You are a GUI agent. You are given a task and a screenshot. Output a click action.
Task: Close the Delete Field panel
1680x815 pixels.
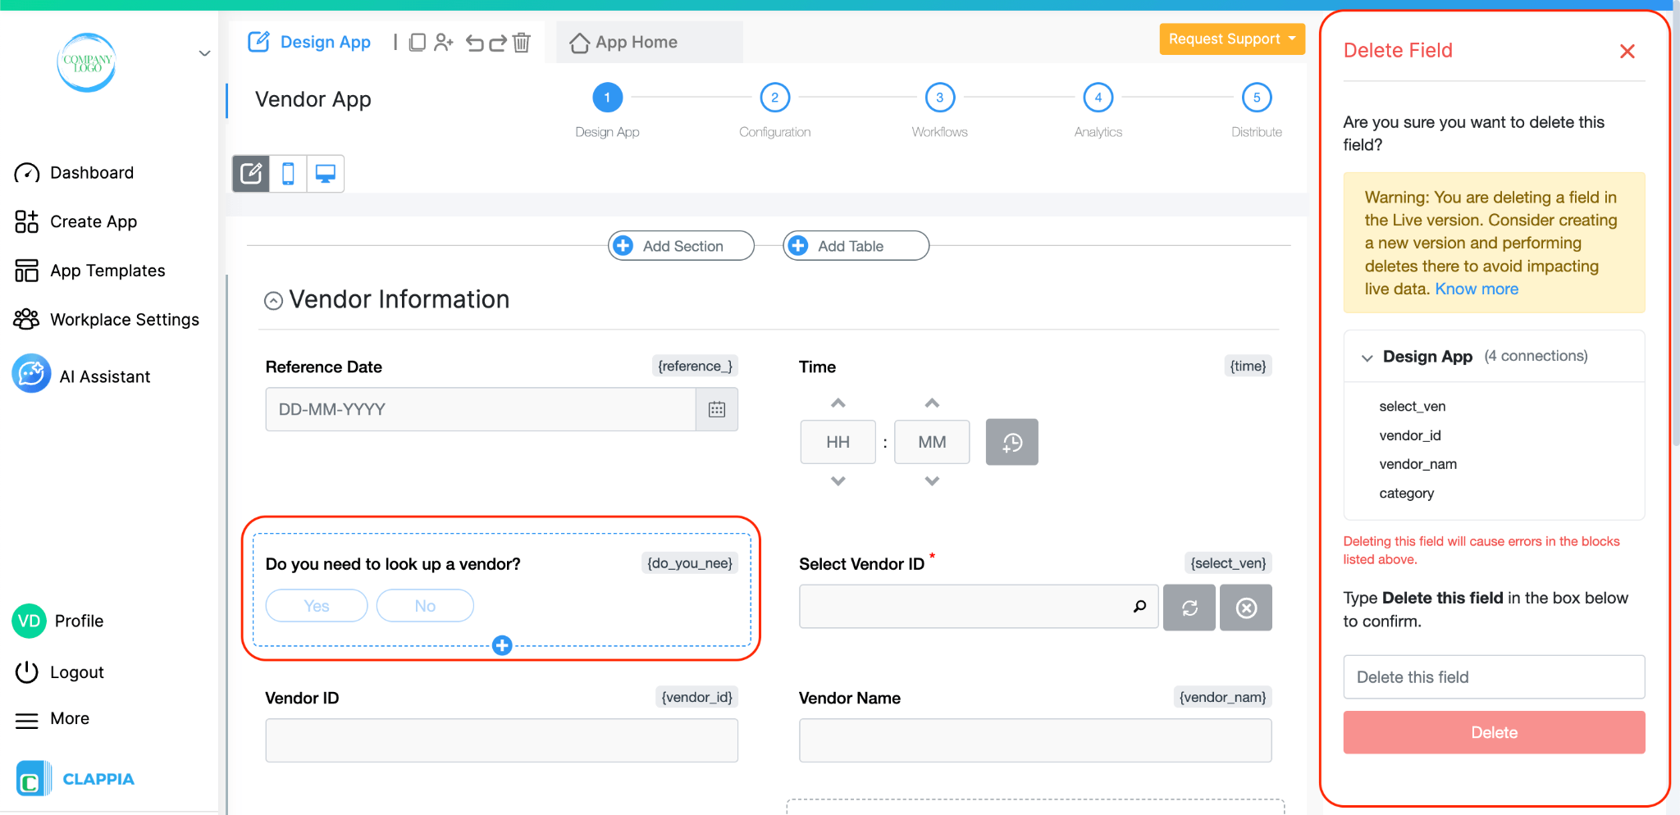point(1627,52)
